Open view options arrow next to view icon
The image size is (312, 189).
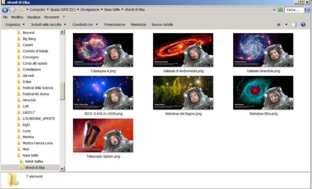pyautogui.click(x=286, y=25)
